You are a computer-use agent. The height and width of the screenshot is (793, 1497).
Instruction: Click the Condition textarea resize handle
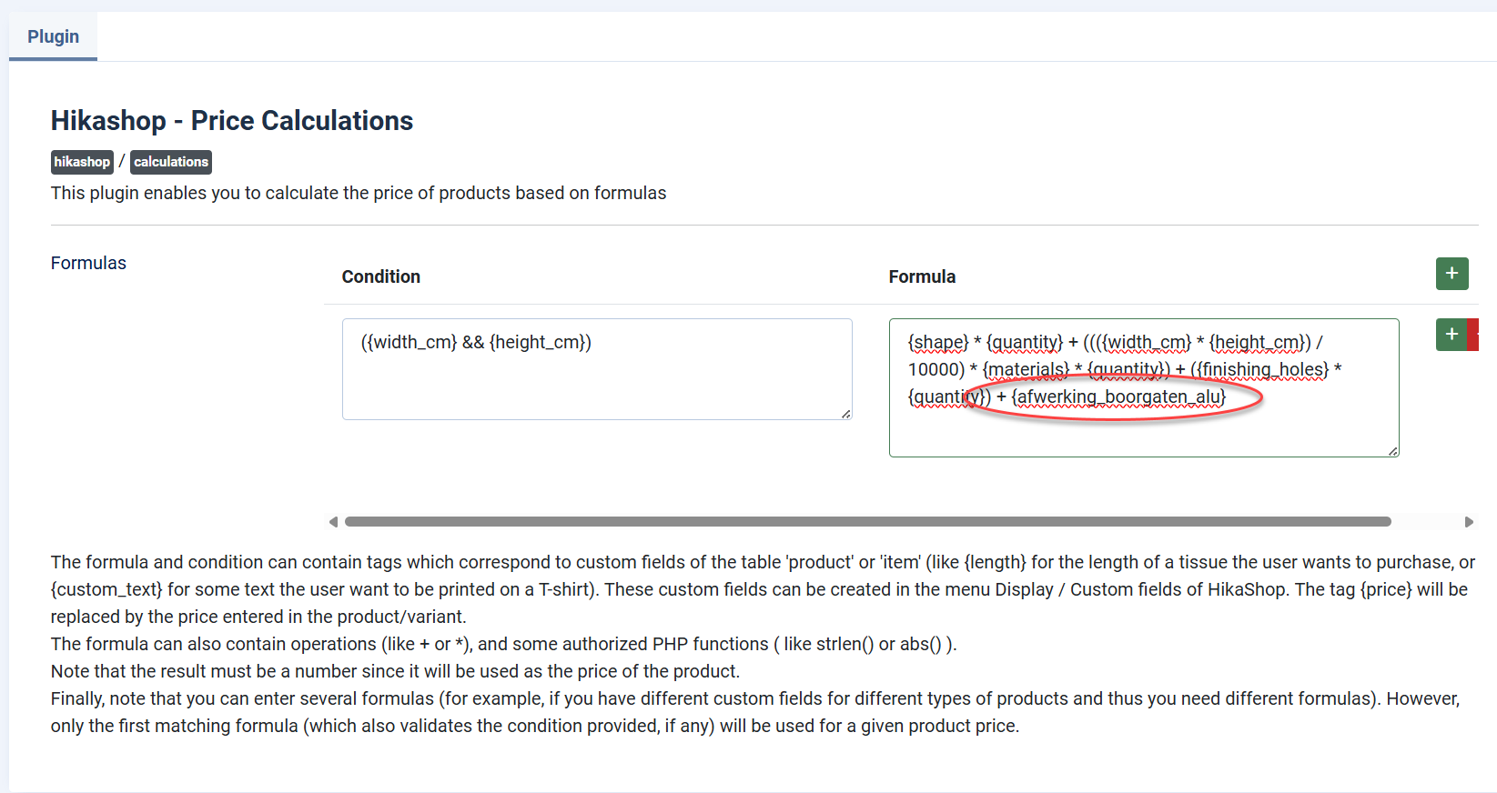846,414
